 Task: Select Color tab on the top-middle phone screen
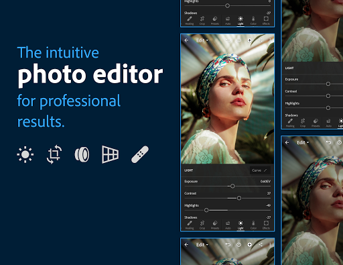253,21
